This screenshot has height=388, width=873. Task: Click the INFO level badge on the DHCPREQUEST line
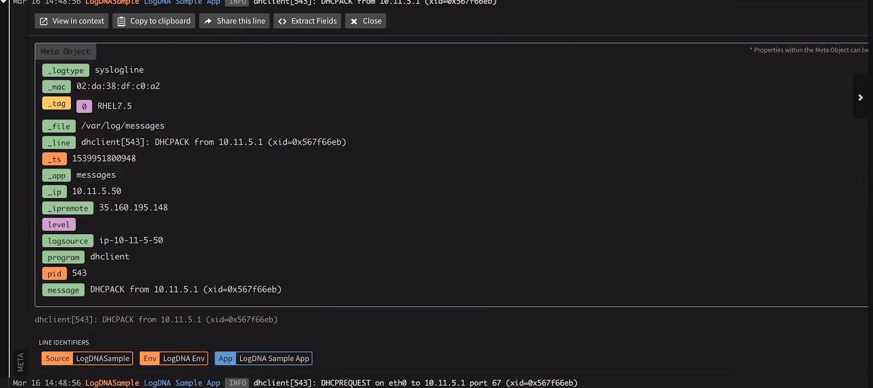point(237,383)
